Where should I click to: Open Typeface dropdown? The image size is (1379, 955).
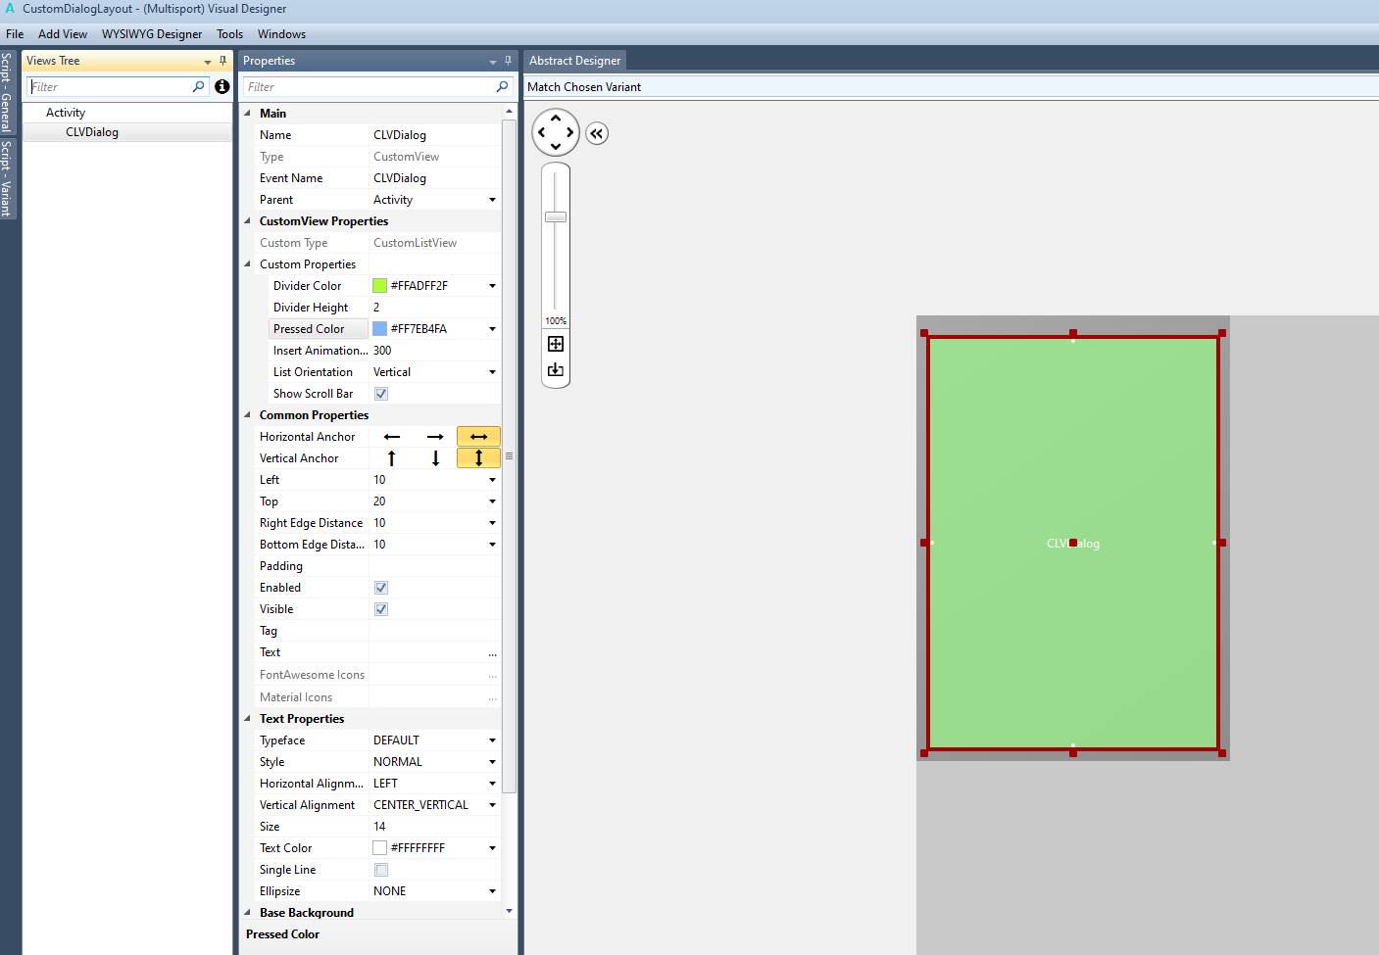pos(492,740)
